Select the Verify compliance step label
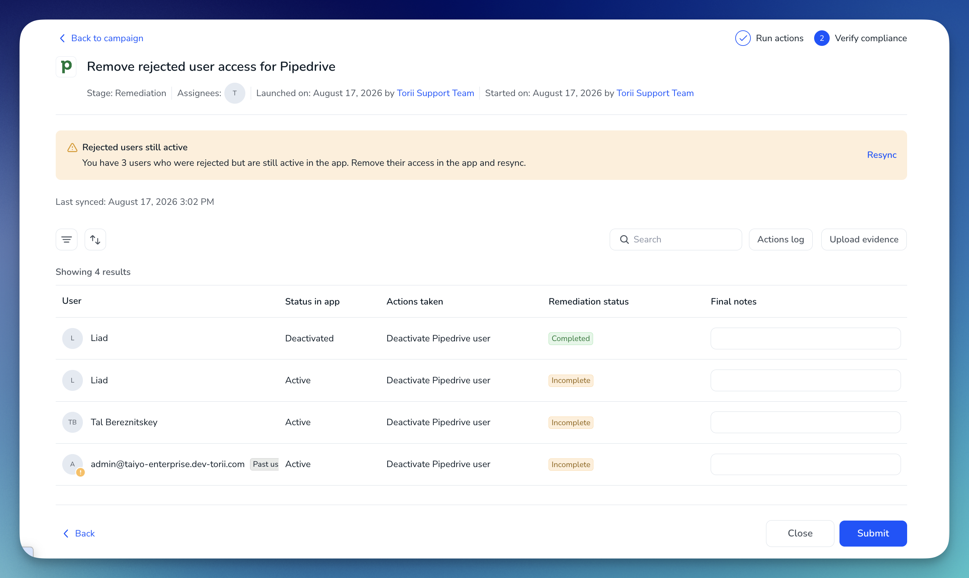 click(871, 38)
